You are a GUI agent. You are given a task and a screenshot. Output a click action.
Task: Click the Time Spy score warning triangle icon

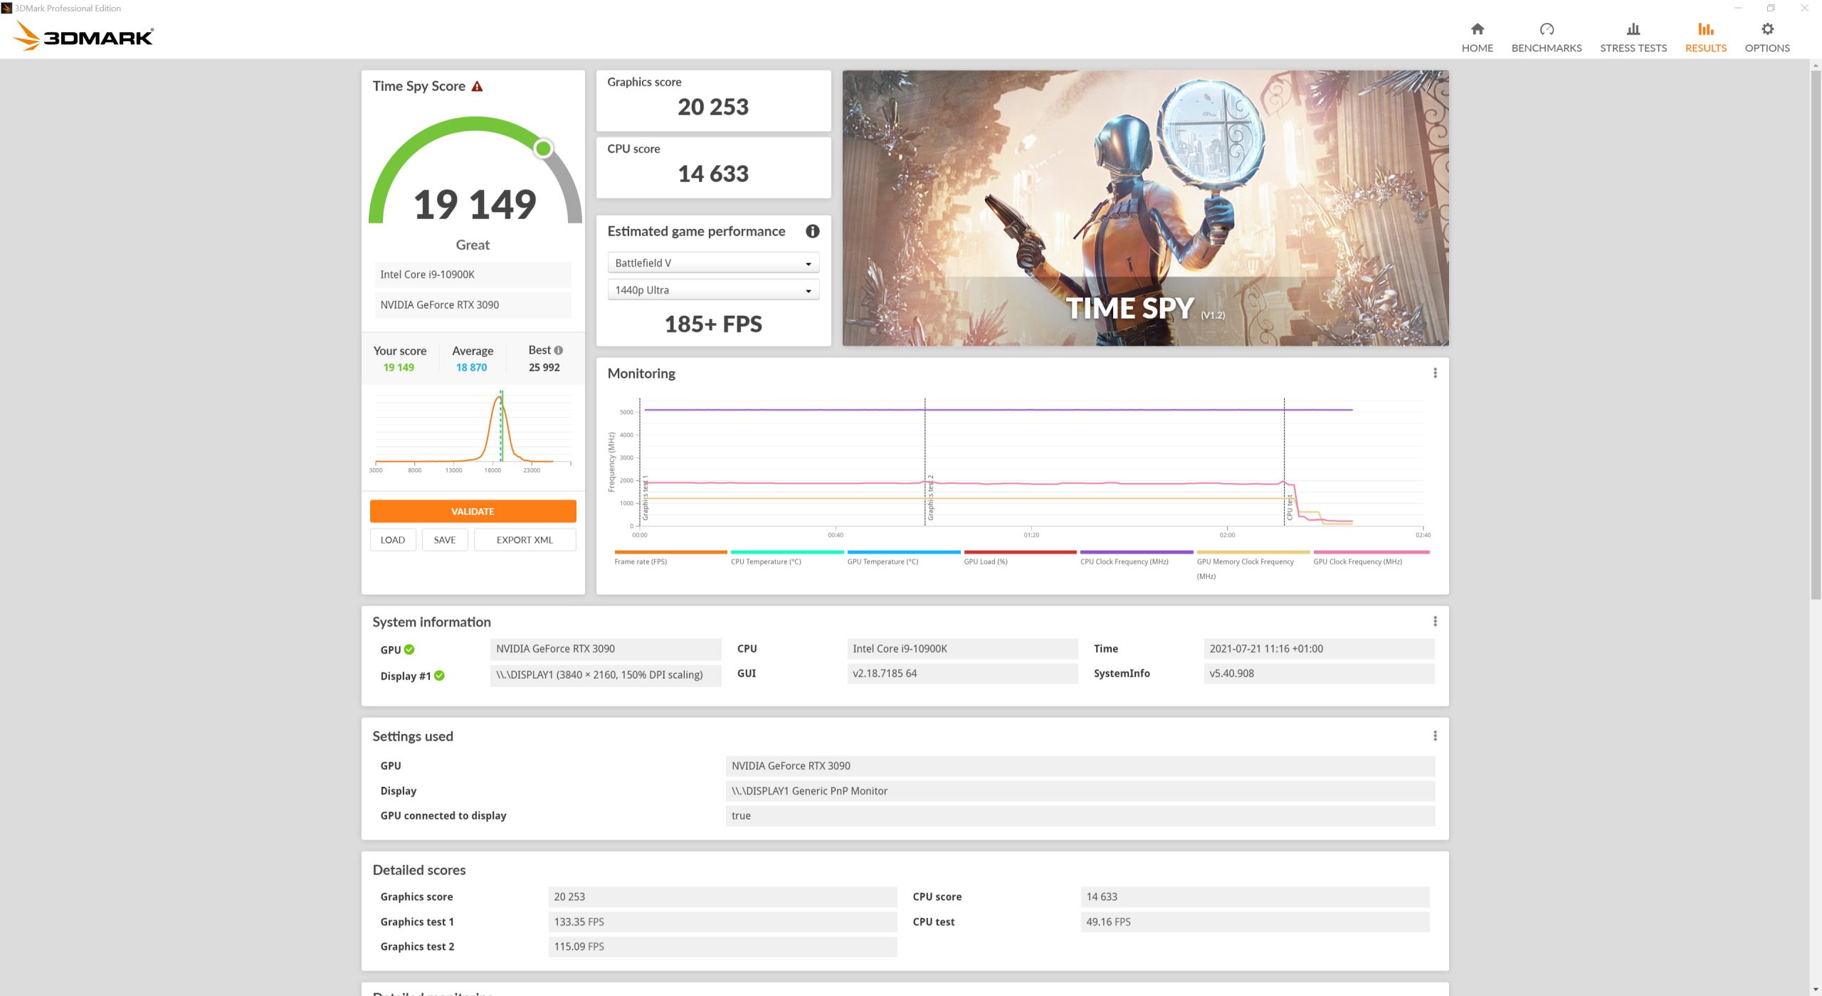(477, 87)
